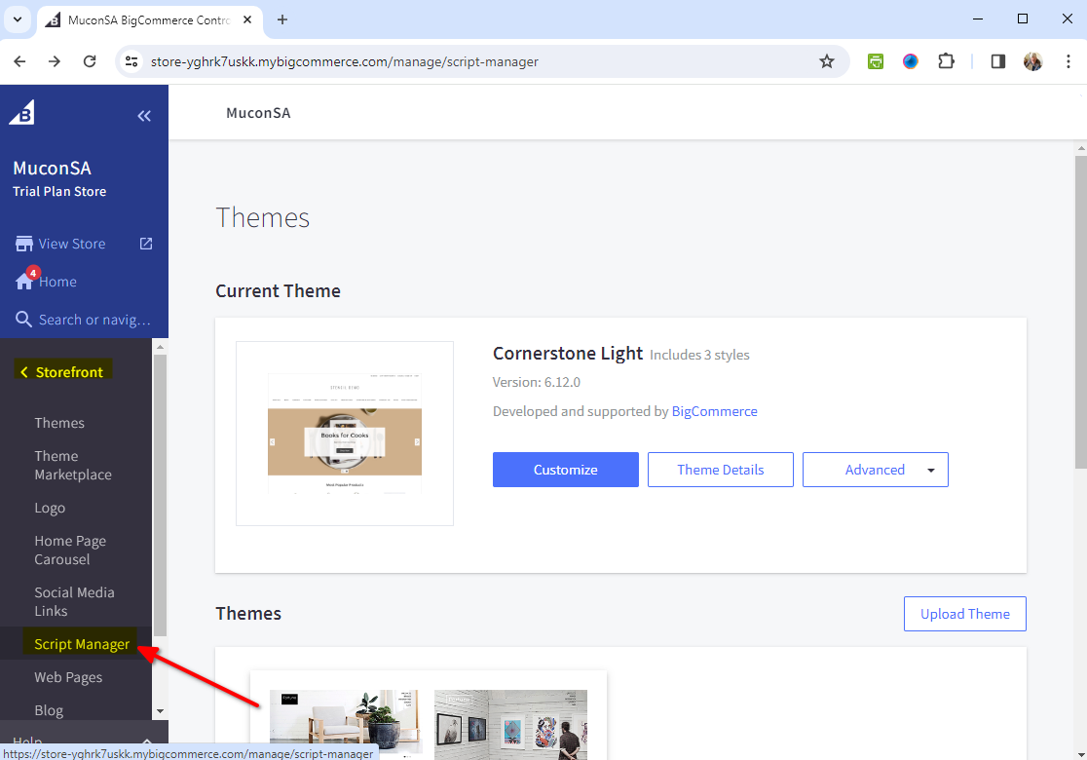Screen dimensions: 1087x760
Task: Open Script Manager in sidebar
Action: click(x=82, y=644)
